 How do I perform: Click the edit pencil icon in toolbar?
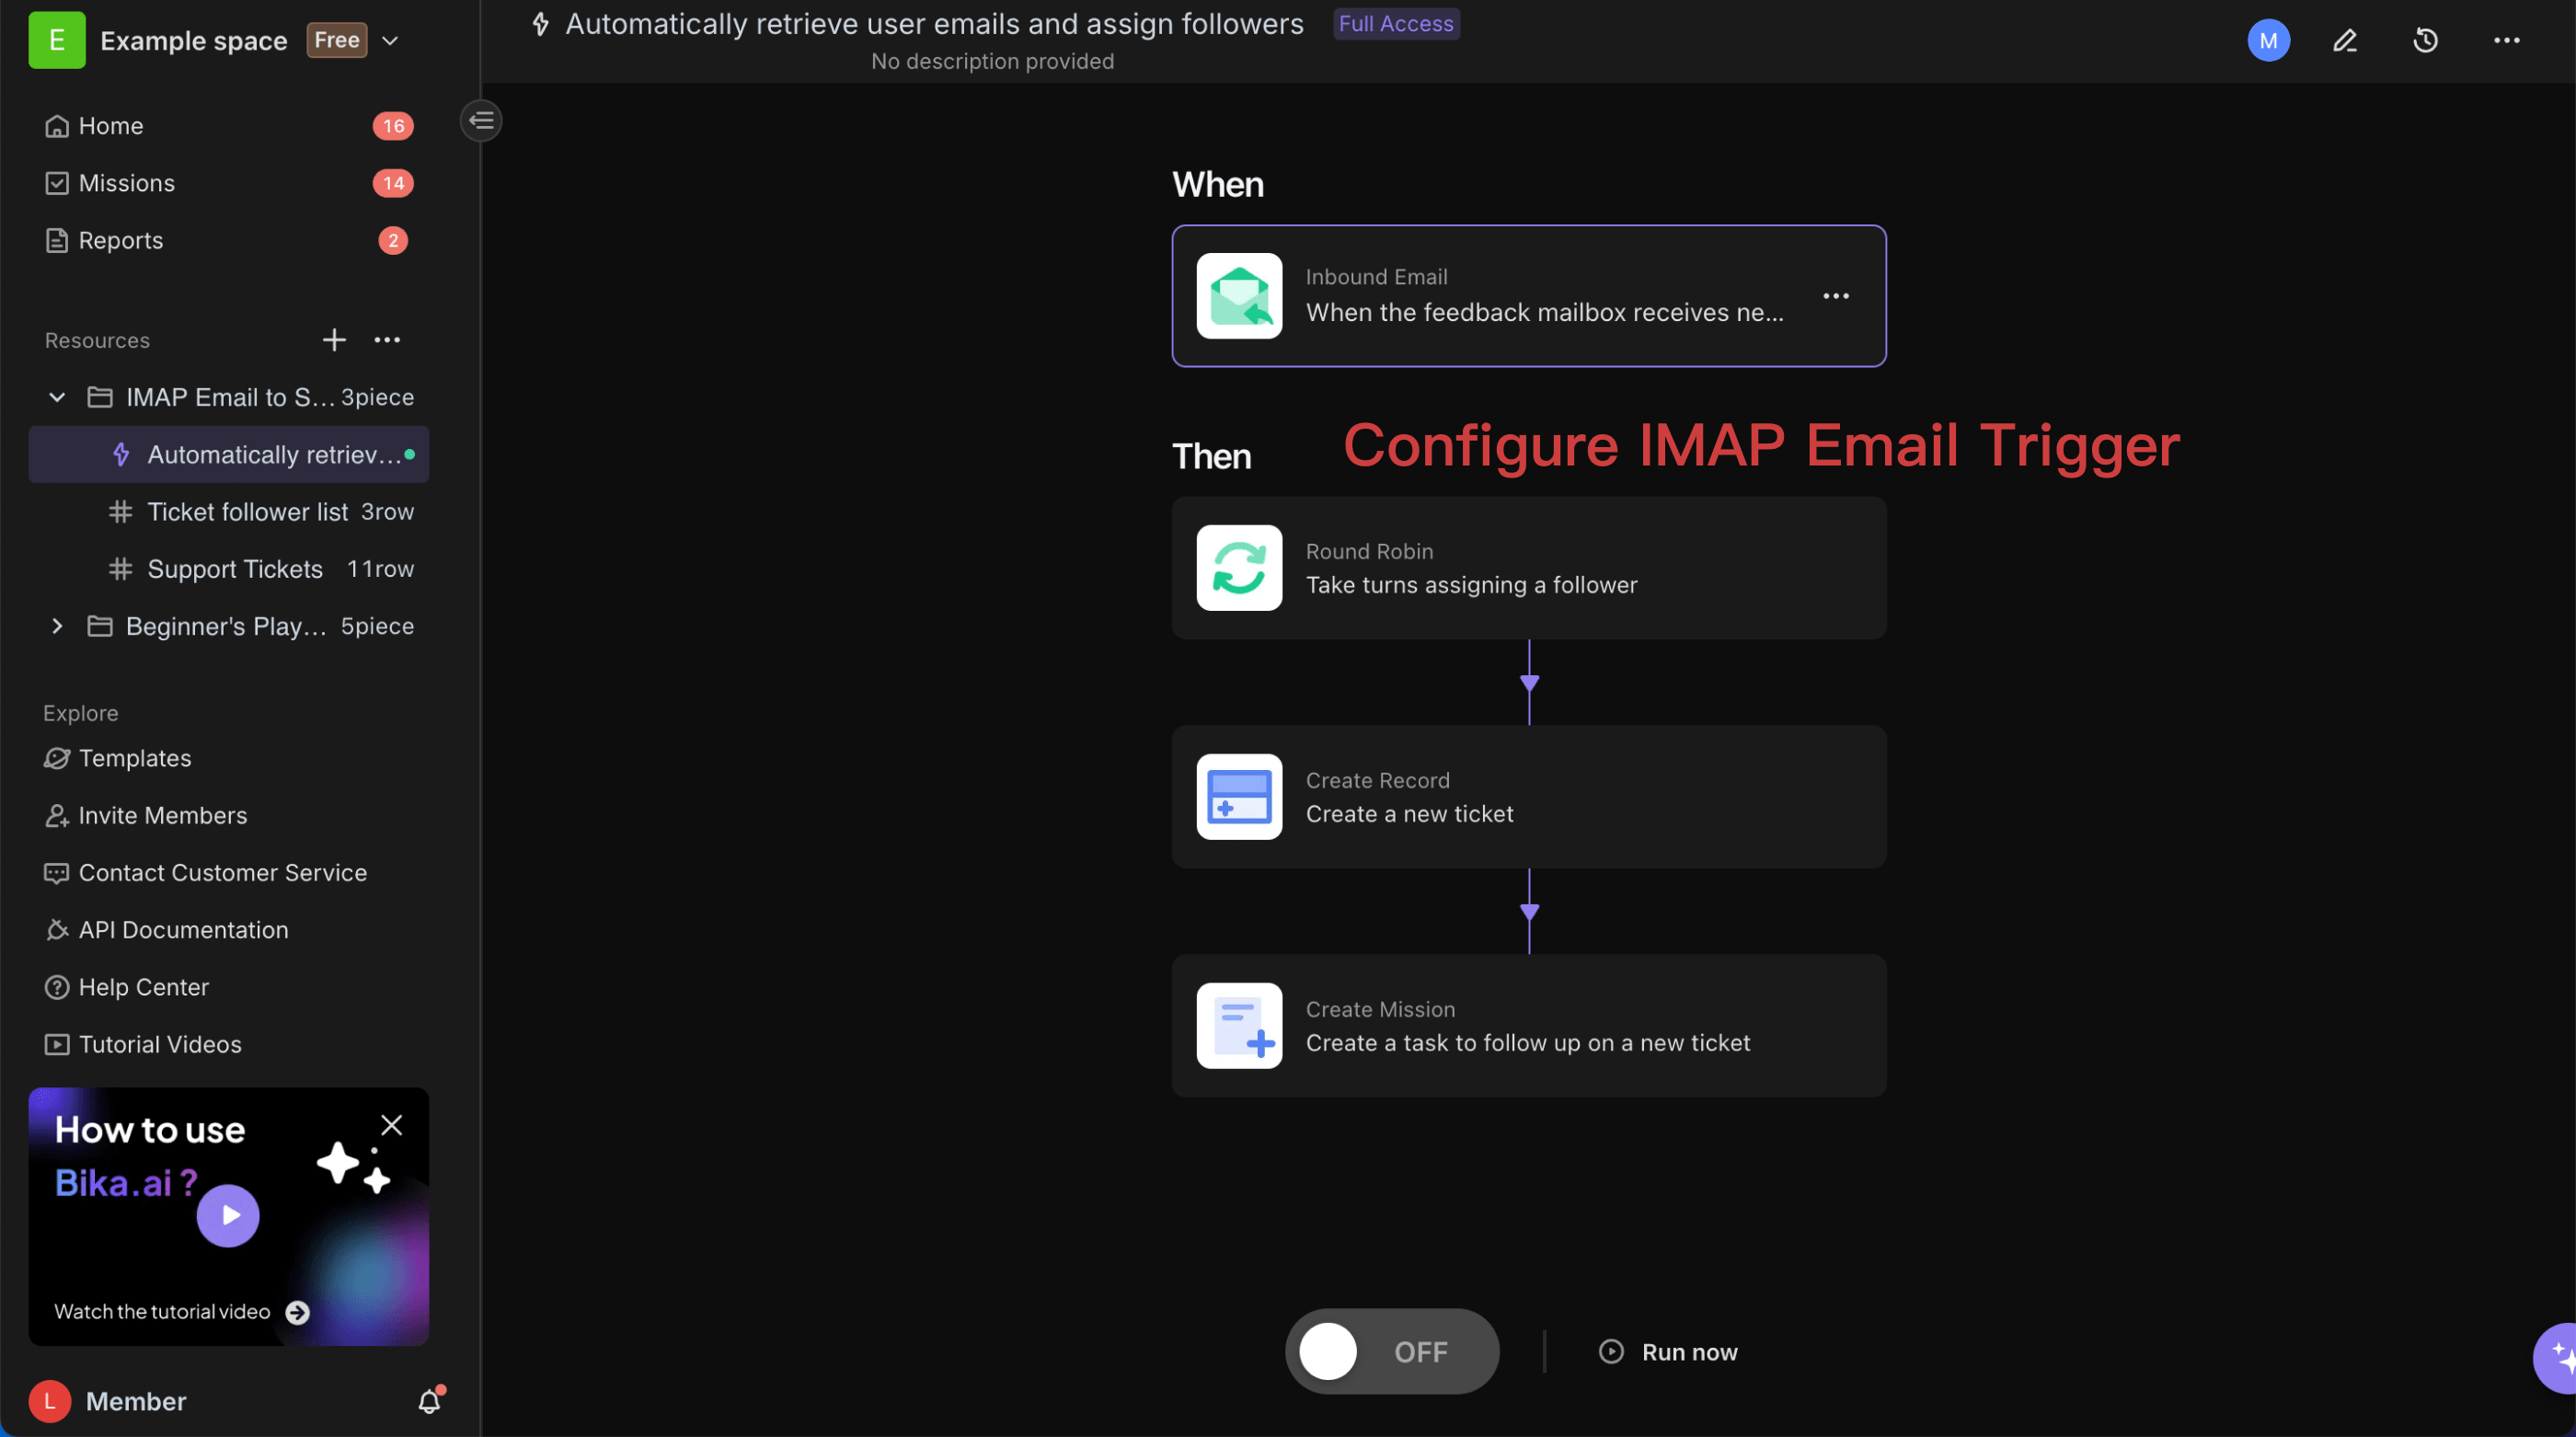tap(2344, 39)
